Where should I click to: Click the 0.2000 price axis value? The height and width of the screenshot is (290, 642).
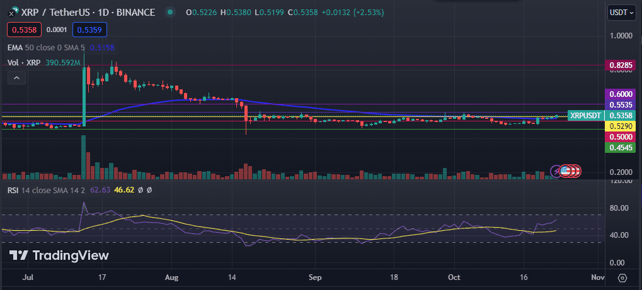click(621, 172)
